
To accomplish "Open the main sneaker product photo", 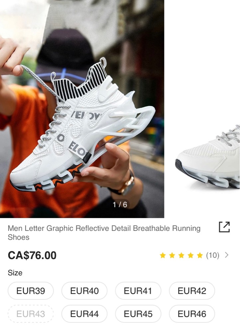I will click(x=82, y=109).
